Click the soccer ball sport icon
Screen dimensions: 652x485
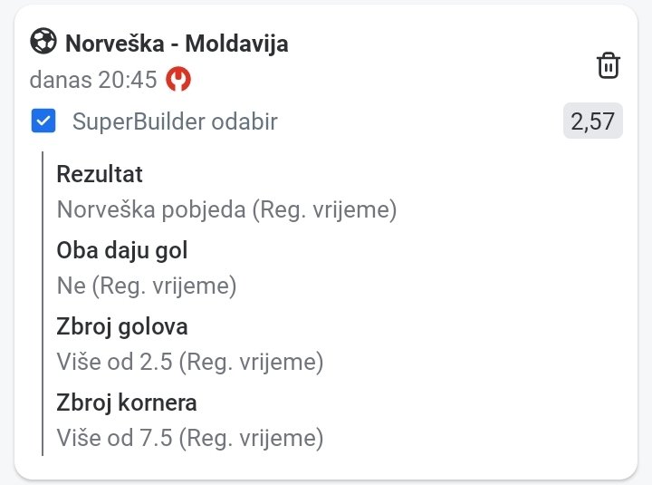click(x=43, y=42)
